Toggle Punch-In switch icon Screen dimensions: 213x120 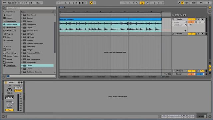click(x=137, y=3)
